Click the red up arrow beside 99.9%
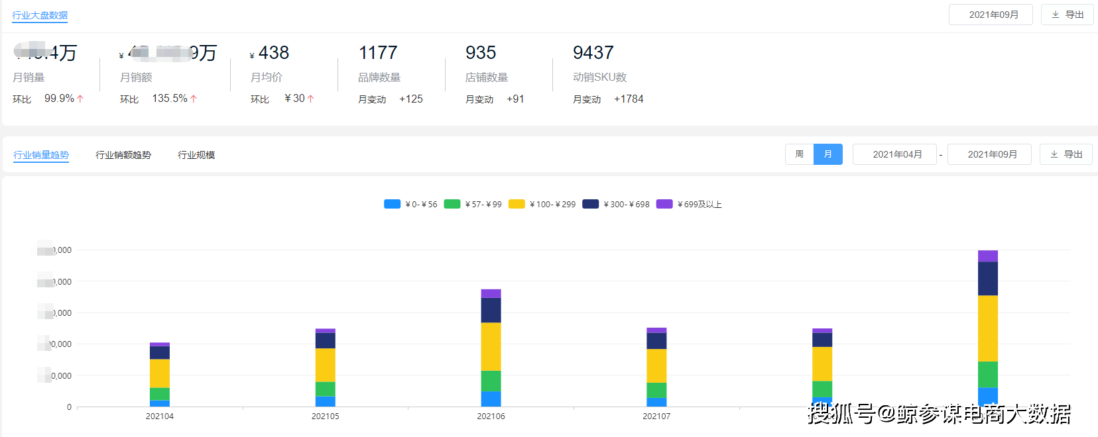This screenshot has width=1098, height=437. [80, 99]
